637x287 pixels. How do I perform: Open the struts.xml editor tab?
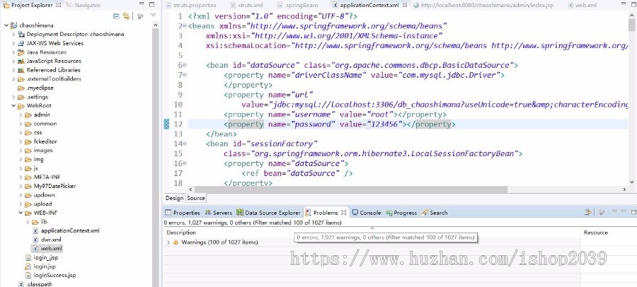(246, 5)
